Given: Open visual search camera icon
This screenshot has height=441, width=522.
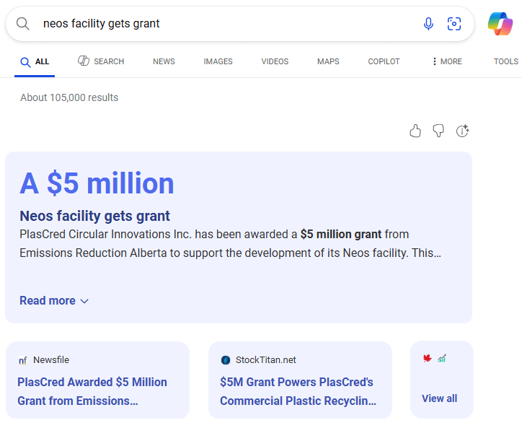Looking at the screenshot, I should pos(454,24).
